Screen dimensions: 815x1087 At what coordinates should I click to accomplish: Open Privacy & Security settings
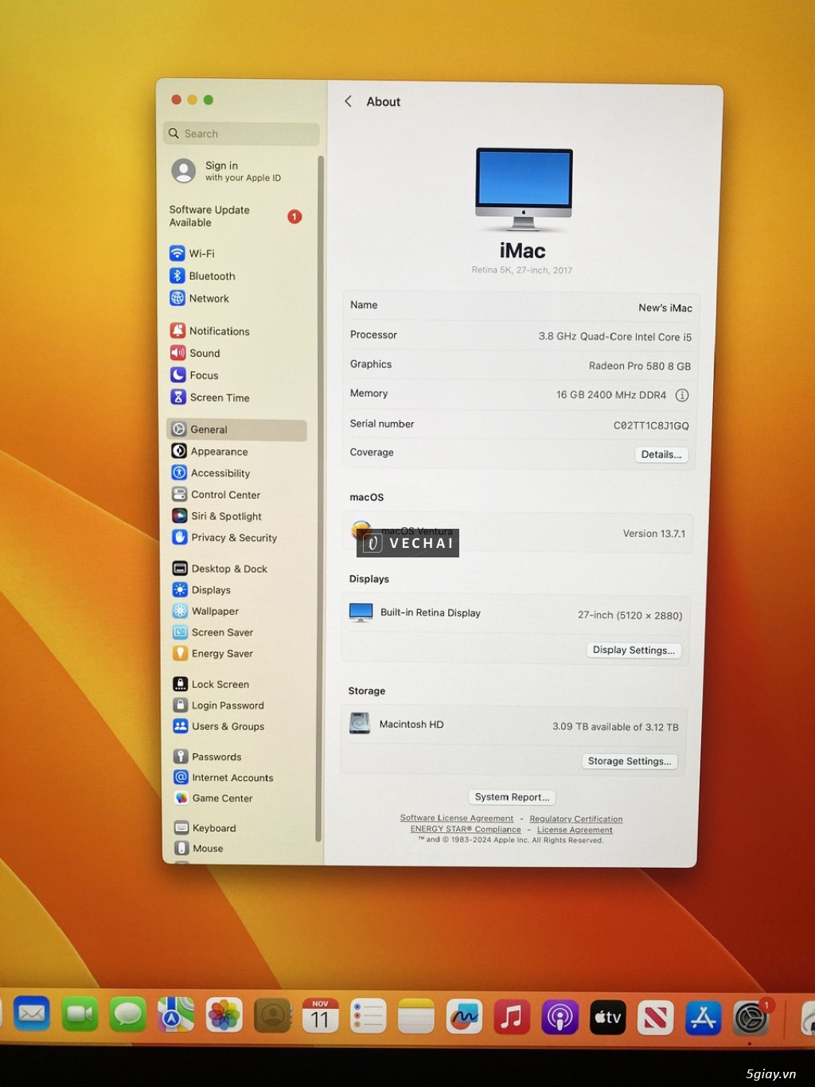[224, 537]
